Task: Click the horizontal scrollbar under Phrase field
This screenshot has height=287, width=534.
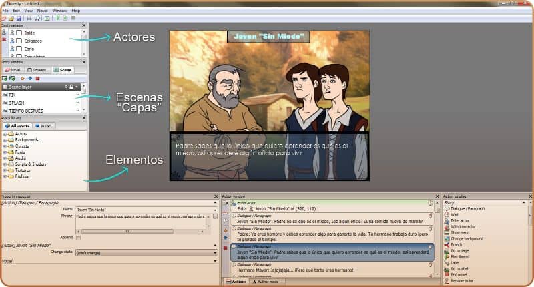Action: point(127,232)
